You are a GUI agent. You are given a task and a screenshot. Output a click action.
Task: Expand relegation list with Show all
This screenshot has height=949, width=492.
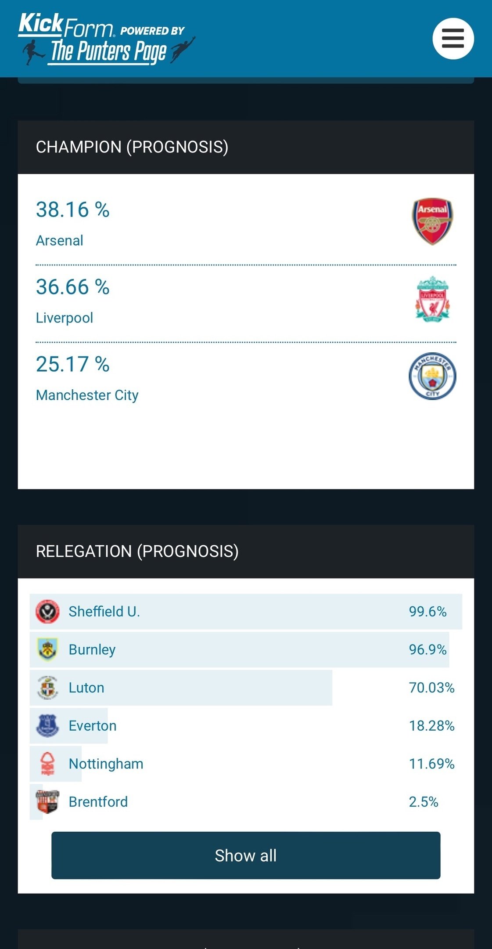pos(246,855)
